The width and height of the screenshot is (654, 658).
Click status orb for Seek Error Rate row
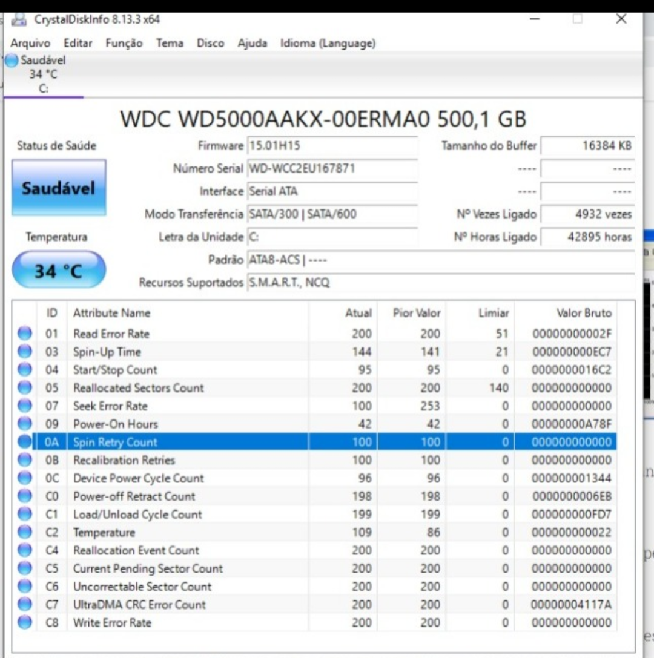click(x=25, y=406)
